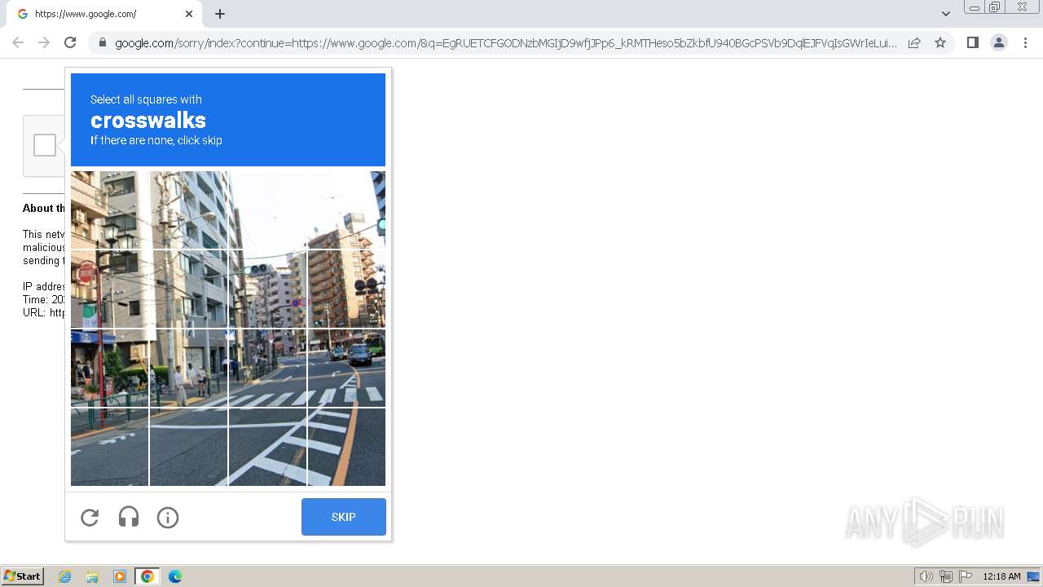
Task: Go forward to next page
Action: point(44,42)
